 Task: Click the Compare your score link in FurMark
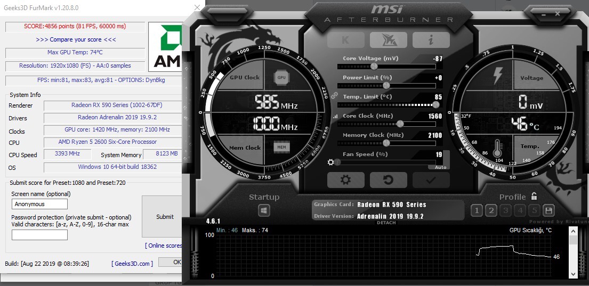click(76, 39)
